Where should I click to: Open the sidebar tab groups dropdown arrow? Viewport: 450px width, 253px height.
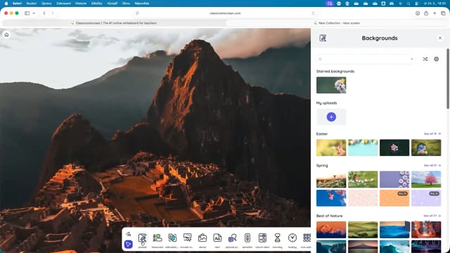click(x=34, y=13)
